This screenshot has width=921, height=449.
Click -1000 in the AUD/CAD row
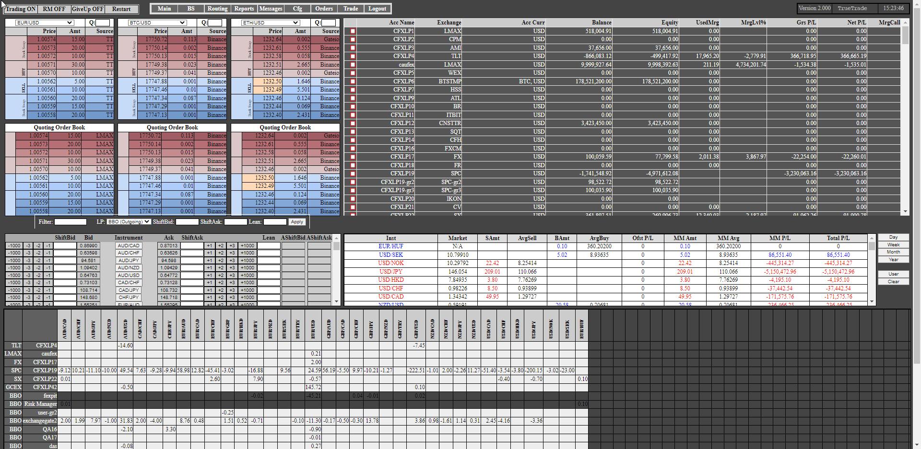pyautogui.click(x=14, y=246)
